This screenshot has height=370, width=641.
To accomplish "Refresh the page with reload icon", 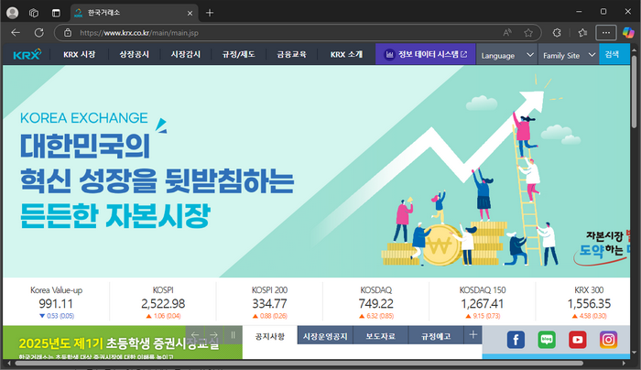I will pos(39,32).
